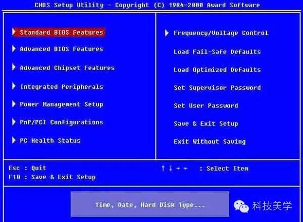This screenshot has width=303, height=222.
Task: Choose Exit Without Saving
Action: pyautogui.click(x=210, y=141)
